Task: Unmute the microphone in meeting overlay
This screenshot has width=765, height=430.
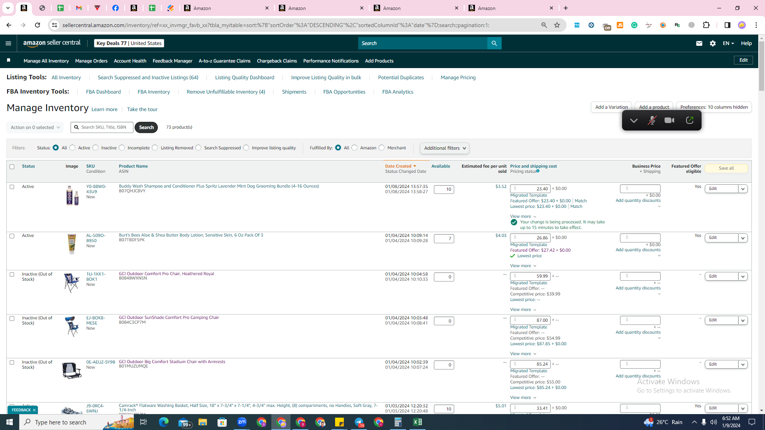Action: click(652, 121)
